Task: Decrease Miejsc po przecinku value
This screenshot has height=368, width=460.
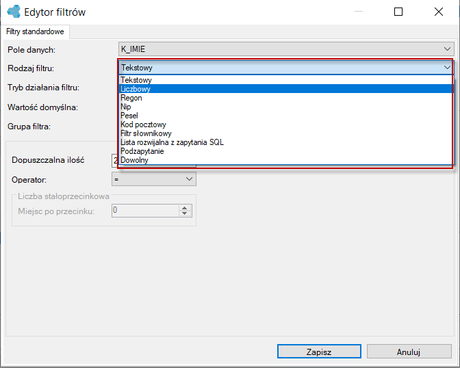Action: (185, 213)
